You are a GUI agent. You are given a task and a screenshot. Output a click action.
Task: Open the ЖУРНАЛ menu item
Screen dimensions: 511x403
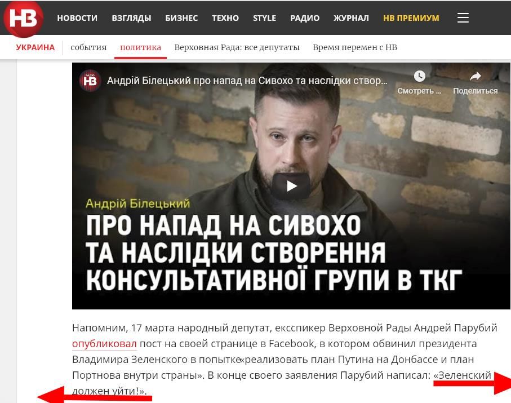coord(352,18)
